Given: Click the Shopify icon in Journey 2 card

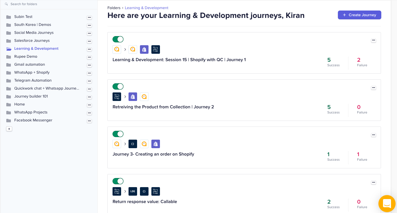Looking at the screenshot, I should (133, 97).
